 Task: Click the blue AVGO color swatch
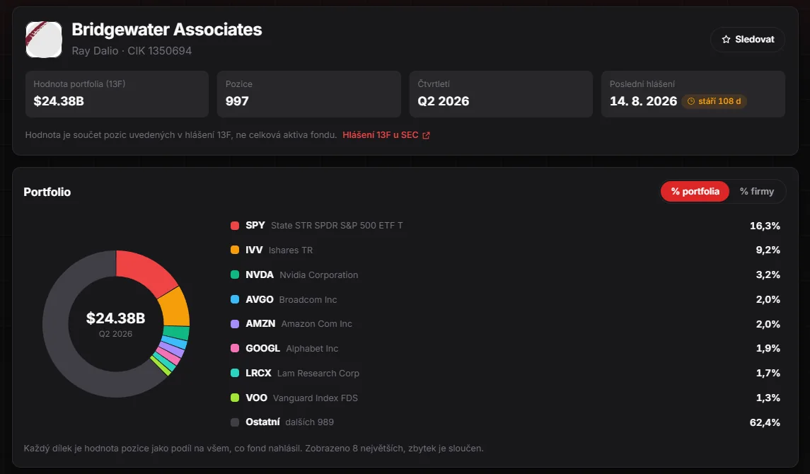(235, 299)
